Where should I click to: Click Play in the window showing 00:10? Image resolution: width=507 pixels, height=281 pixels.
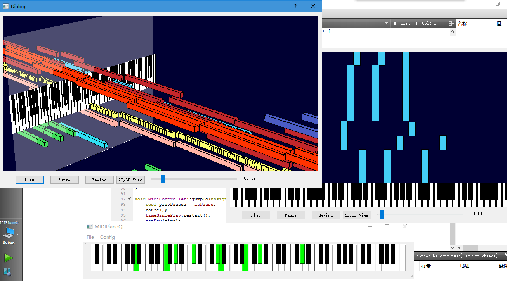pyautogui.click(x=256, y=215)
